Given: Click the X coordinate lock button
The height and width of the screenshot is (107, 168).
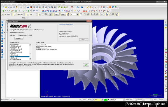Looking at the screenshot, I should coord(3,14).
